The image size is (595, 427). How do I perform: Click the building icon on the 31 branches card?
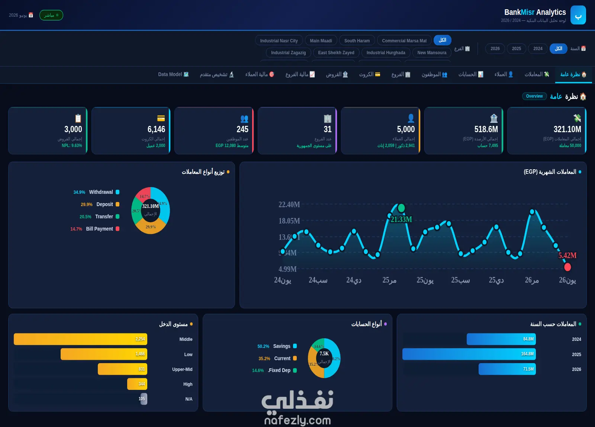(327, 118)
